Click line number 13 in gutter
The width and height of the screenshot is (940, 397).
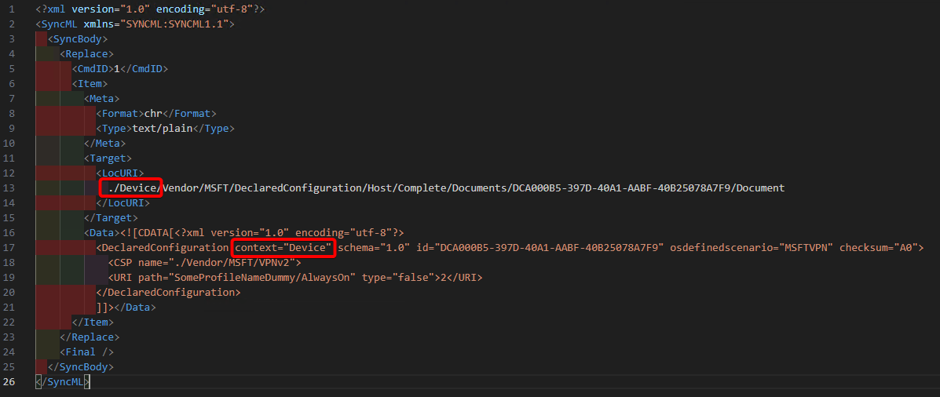pyautogui.click(x=10, y=188)
